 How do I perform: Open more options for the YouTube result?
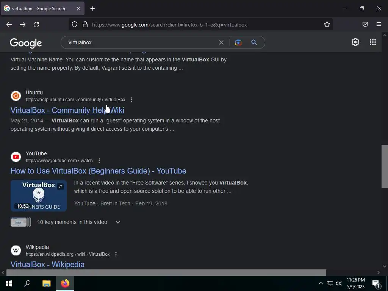tap(99, 161)
